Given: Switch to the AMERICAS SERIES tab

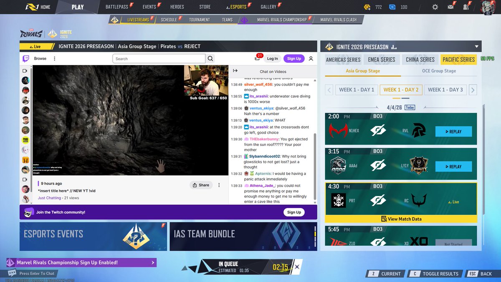Looking at the screenshot, I should pyautogui.click(x=343, y=60).
